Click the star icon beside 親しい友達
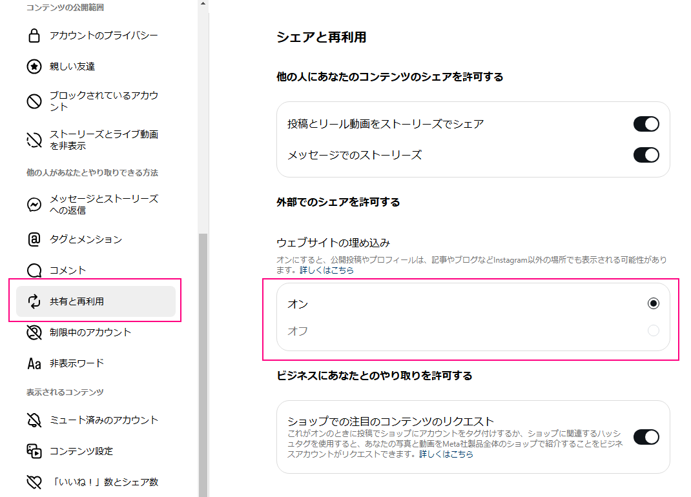 click(34, 66)
